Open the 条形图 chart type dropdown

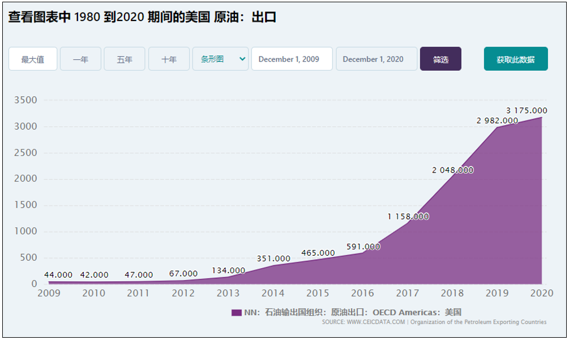(220, 59)
